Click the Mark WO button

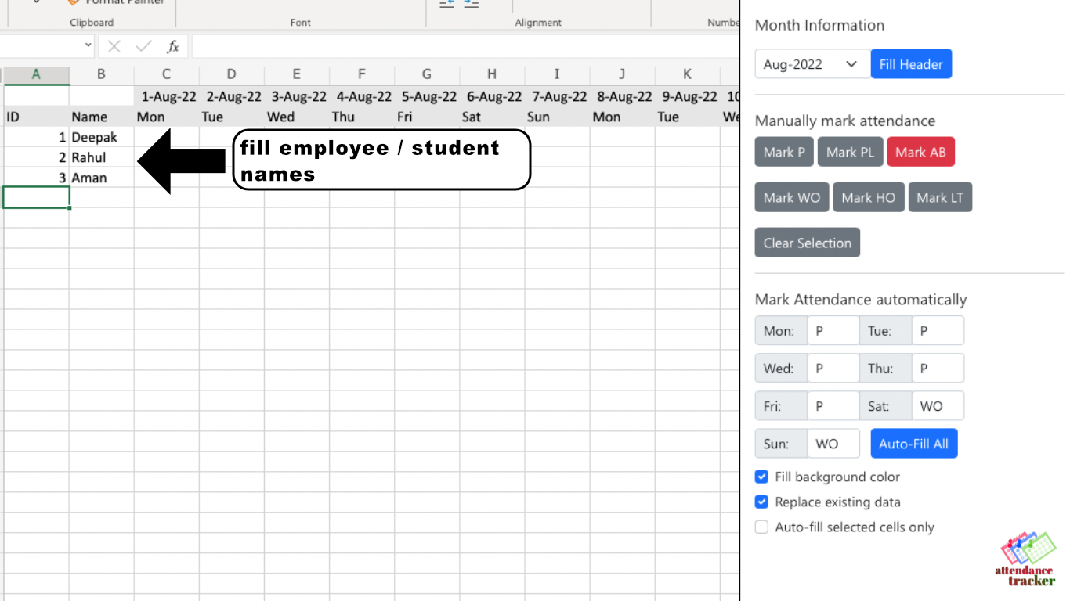(791, 197)
